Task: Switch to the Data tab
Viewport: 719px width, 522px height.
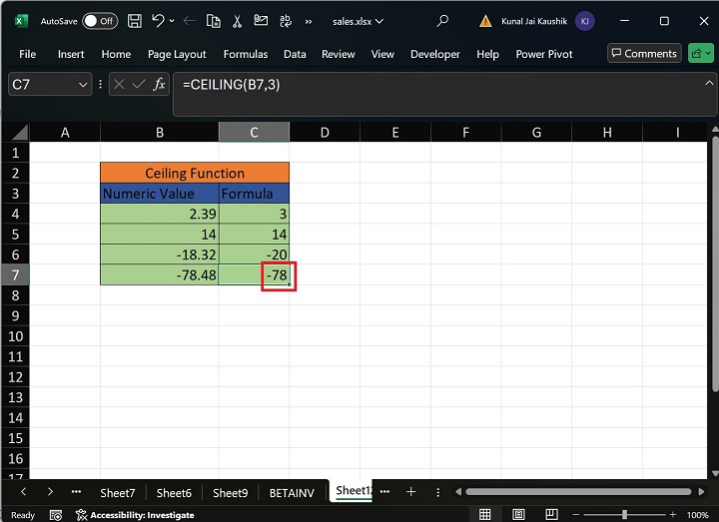Action: 295,54
